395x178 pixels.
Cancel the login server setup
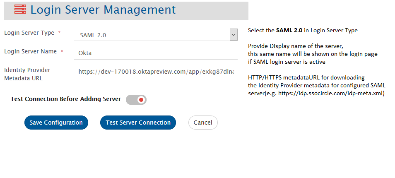(203, 123)
